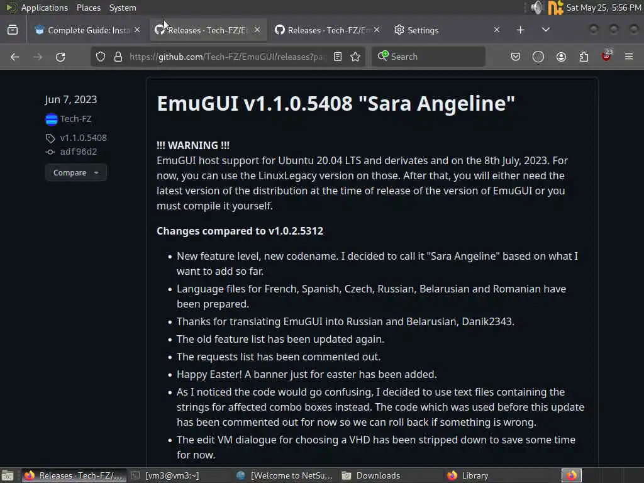
Task: Click the Search input field
Action: pyautogui.click(x=428, y=57)
